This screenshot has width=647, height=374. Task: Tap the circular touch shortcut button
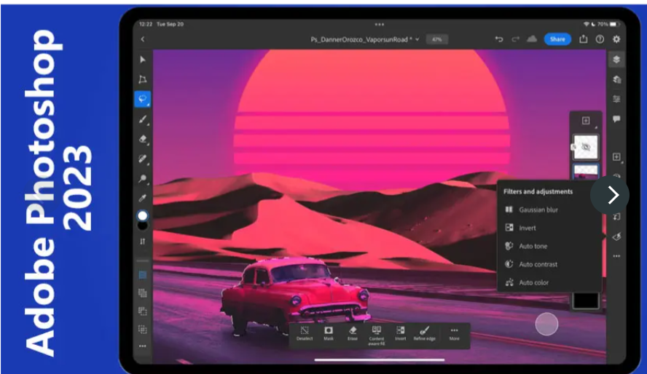tap(546, 324)
